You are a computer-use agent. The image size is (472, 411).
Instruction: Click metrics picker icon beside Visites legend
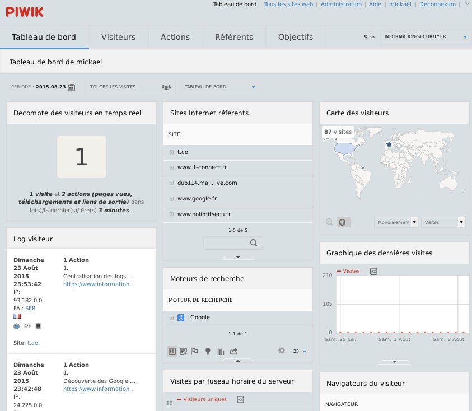tap(373, 271)
